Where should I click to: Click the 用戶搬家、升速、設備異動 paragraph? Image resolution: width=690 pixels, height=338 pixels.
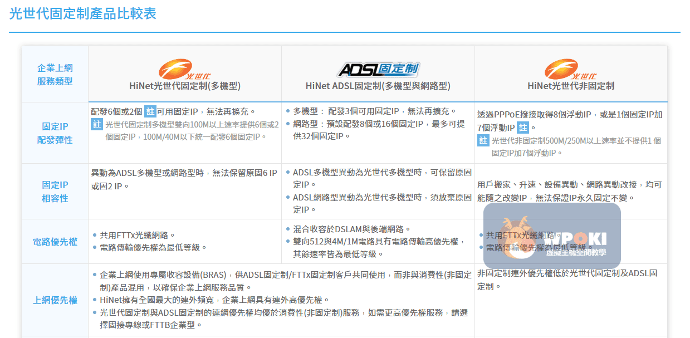[x=569, y=191]
